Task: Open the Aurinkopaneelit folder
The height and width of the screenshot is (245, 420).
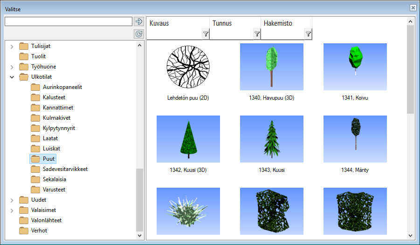Action: 62,88
